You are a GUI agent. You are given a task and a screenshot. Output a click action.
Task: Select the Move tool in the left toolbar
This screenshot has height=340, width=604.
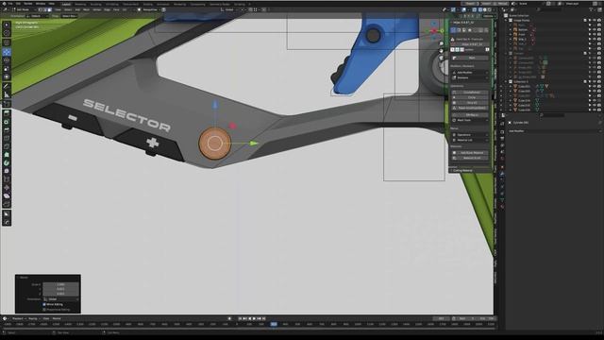pyautogui.click(x=7, y=52)
